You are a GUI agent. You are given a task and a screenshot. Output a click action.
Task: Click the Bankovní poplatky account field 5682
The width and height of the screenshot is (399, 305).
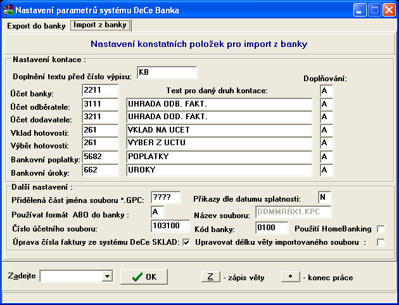[100, 157]
